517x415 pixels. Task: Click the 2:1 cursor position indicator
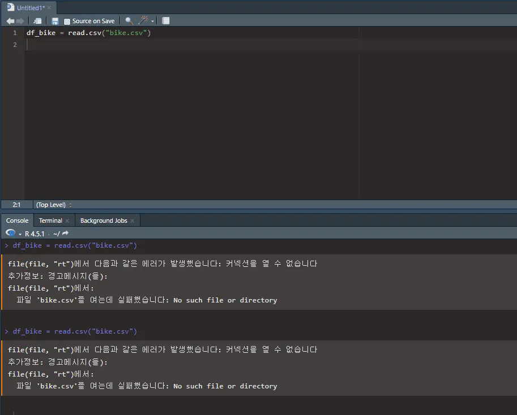point(16,205)
